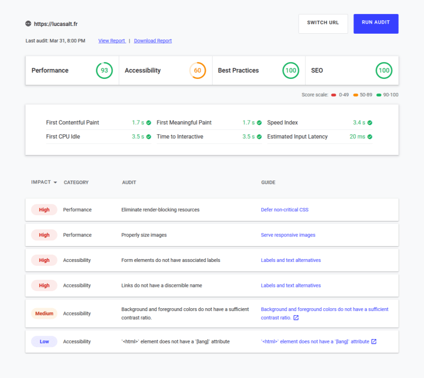The width and height of the screenshot is (424, 378).
Task: Click High badge on Form elements labels row
Action: [44, 260]
